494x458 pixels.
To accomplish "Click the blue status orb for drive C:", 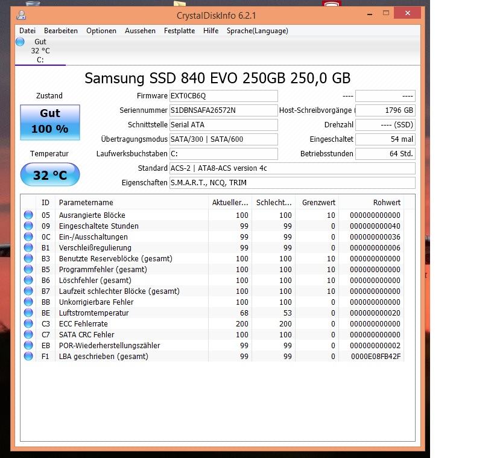I will coord(20,42).
